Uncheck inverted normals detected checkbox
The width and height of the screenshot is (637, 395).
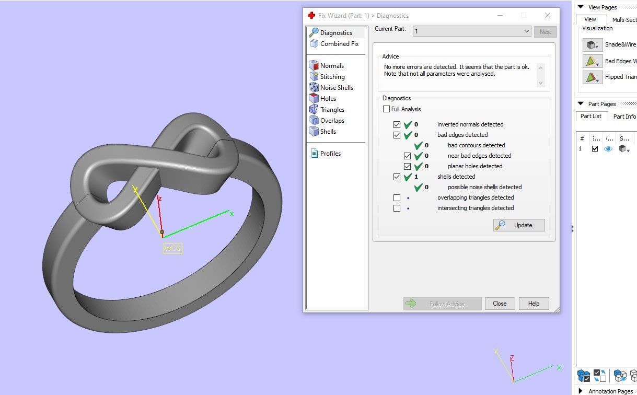pyautogui.click(x=397, y=125)
